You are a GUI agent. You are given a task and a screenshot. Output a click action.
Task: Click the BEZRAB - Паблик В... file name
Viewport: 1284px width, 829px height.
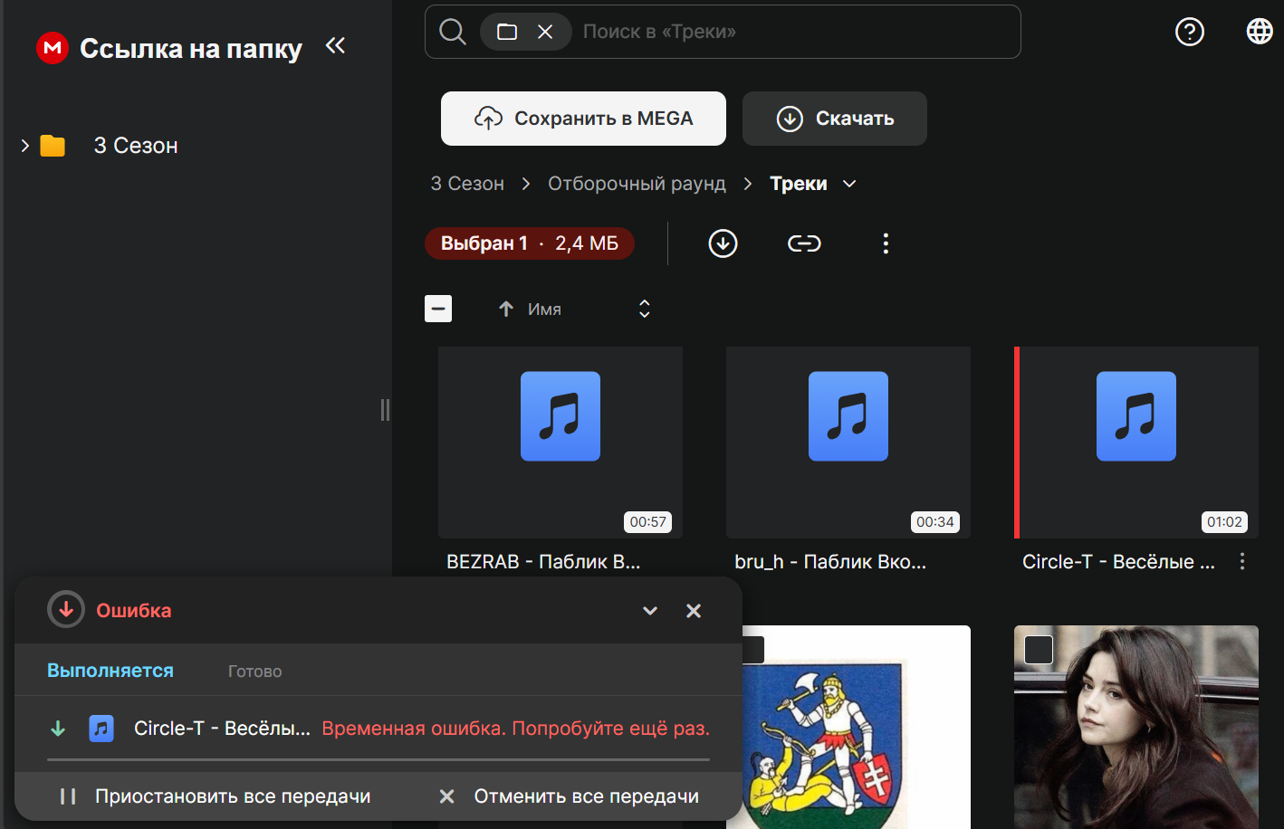(x=543, y=562)
